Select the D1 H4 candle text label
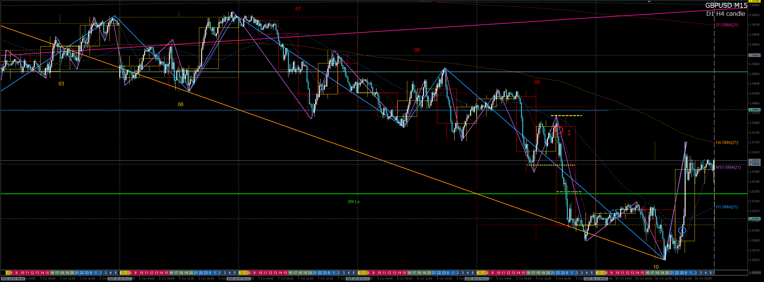 [726, 14]
